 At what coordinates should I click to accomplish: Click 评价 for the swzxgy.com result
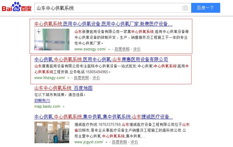[x=137, y=49]
